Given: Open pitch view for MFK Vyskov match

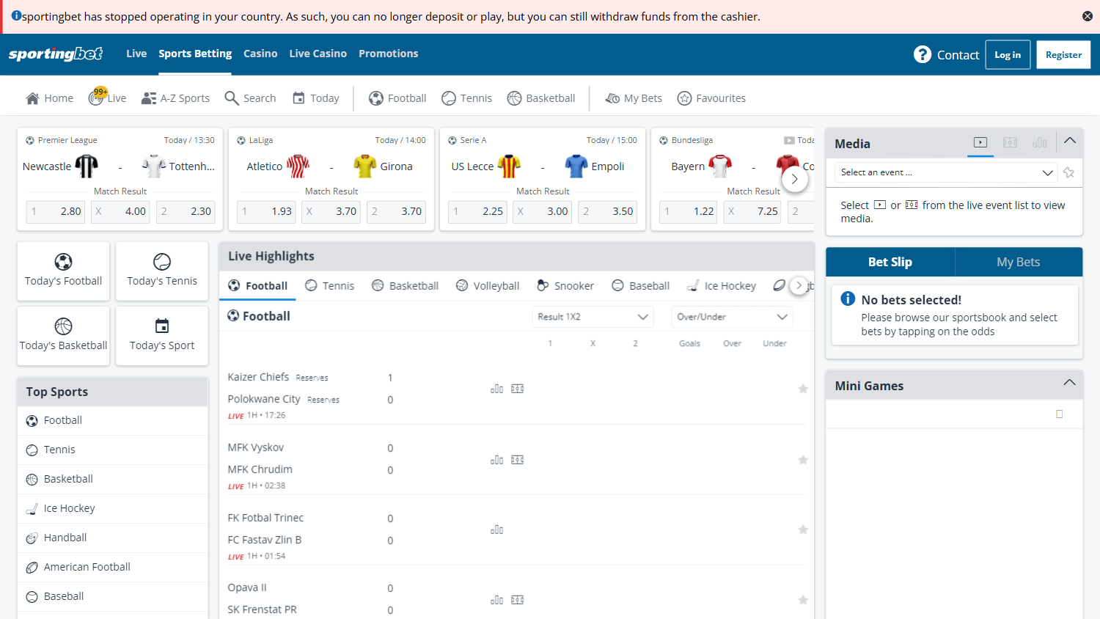Looking at the screenshot, I should click(x=517, y=460).
